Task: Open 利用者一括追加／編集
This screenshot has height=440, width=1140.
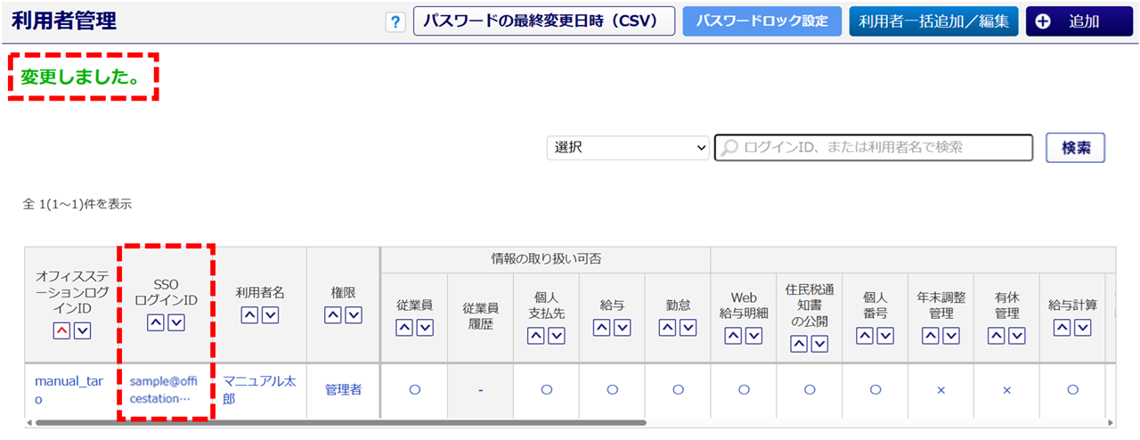Action: tap(932, 21)
